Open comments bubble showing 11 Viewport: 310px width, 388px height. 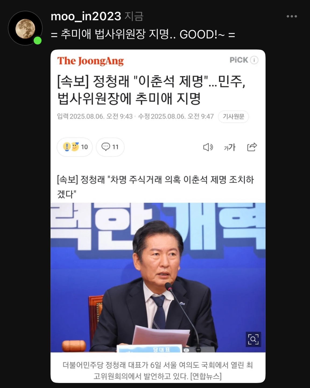110,147
